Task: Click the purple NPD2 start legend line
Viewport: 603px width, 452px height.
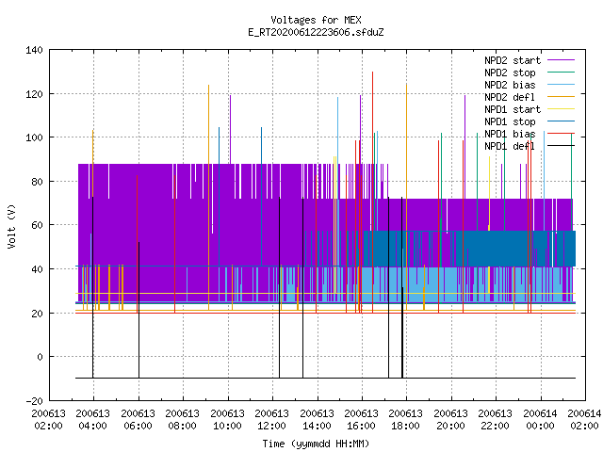Action: tap(561, 60)
